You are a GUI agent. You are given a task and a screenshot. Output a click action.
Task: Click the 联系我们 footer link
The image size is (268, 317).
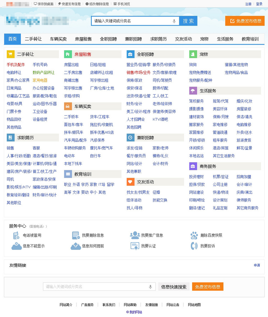(109, 305)
